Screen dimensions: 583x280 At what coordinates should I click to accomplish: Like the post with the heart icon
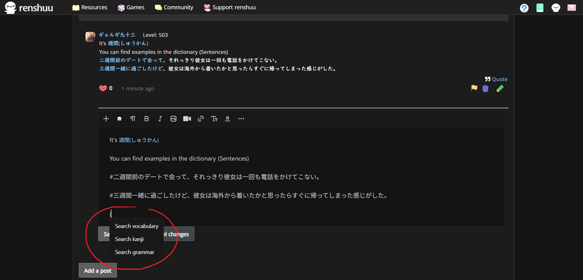point(103,89)
